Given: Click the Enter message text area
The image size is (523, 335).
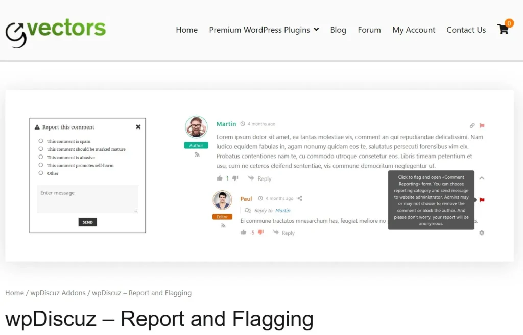Looking at the screenshot, I should coord(87,199).
